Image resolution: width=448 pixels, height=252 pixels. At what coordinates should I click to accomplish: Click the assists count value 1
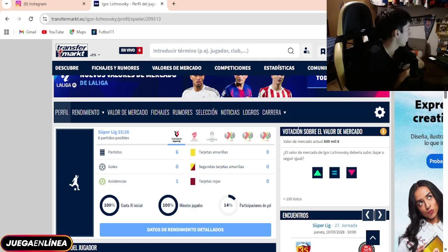[177, 181]
